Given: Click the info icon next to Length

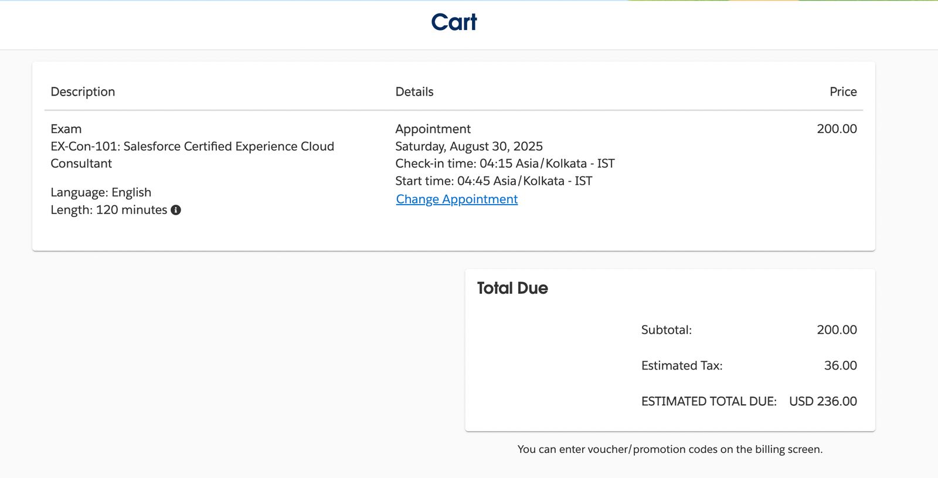Looking at the screenshot, I should (x=176, y=210).
